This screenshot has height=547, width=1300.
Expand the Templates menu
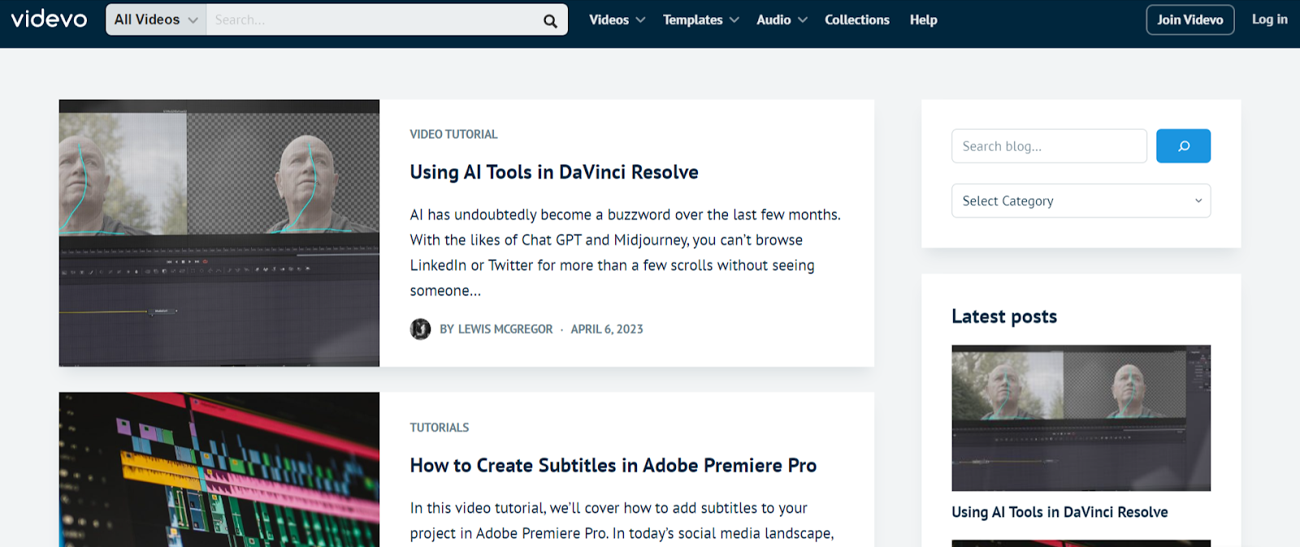coord(700,19)
